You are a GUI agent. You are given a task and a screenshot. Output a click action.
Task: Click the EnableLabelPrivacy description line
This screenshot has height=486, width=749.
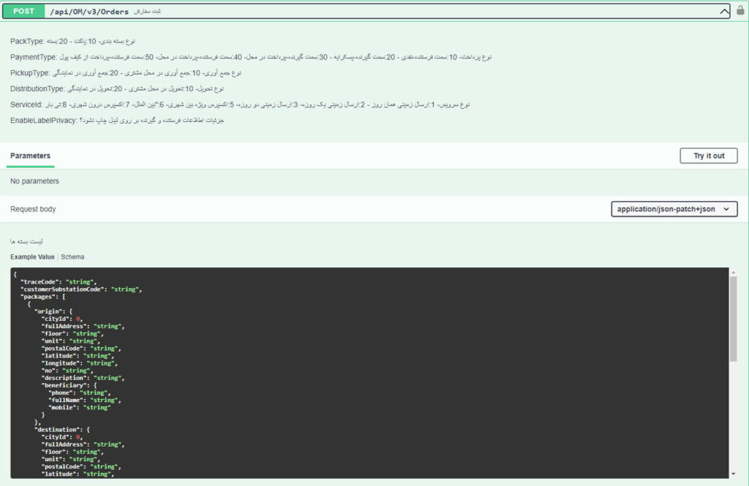[117, 121]
